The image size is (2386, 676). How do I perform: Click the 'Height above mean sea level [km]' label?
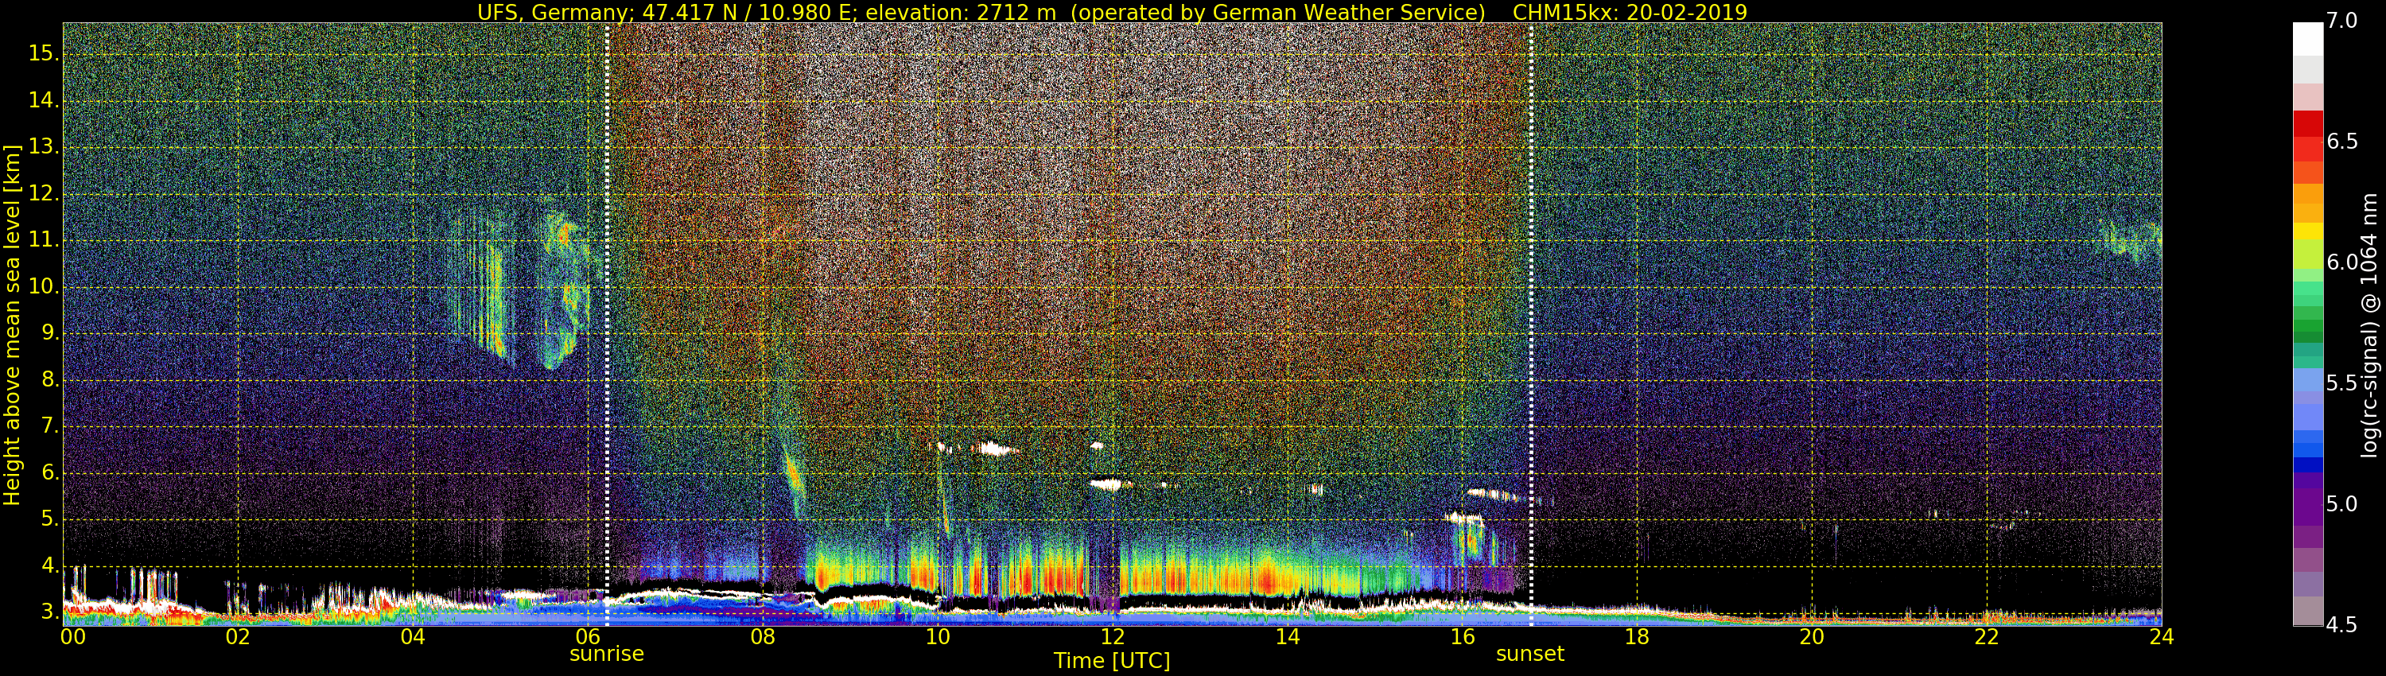(x=12, y=324)
